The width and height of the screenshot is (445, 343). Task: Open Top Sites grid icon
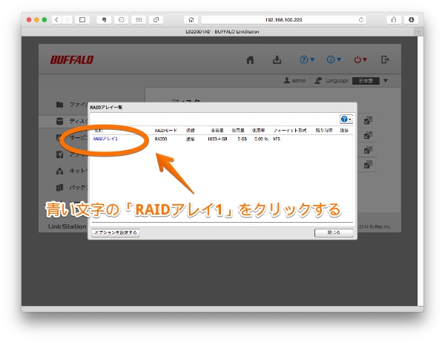139,19
